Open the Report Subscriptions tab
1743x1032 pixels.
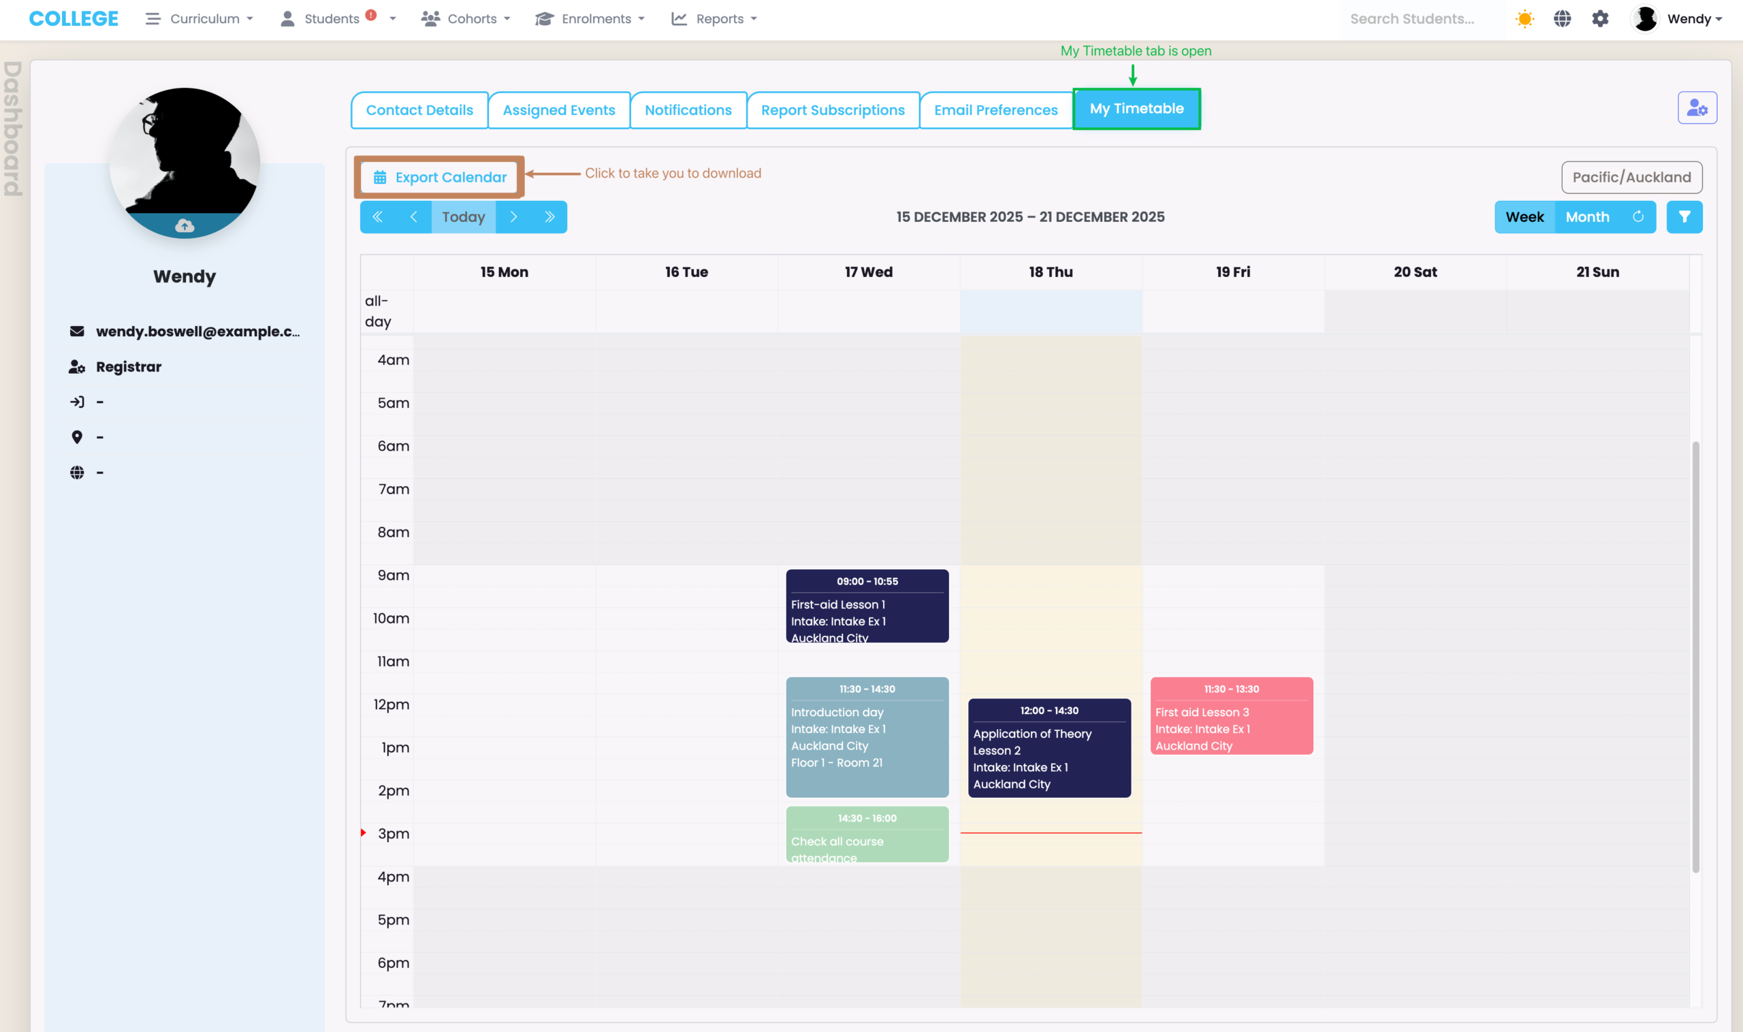click(833, 110)
